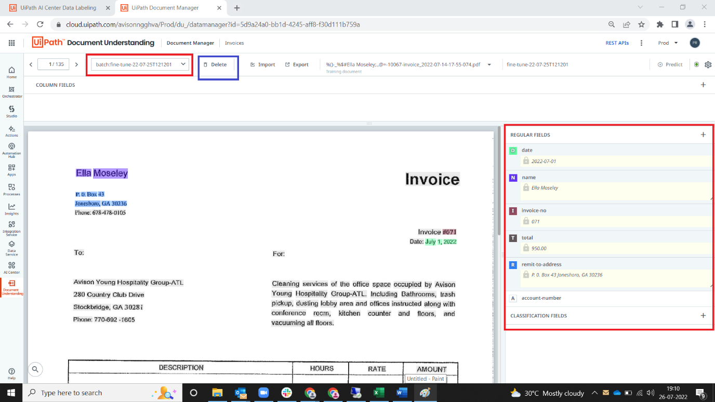The width and height of the screenshot is (715, 402).
Task: Open Help at the sidebar bottom
Action: [11, 374]
